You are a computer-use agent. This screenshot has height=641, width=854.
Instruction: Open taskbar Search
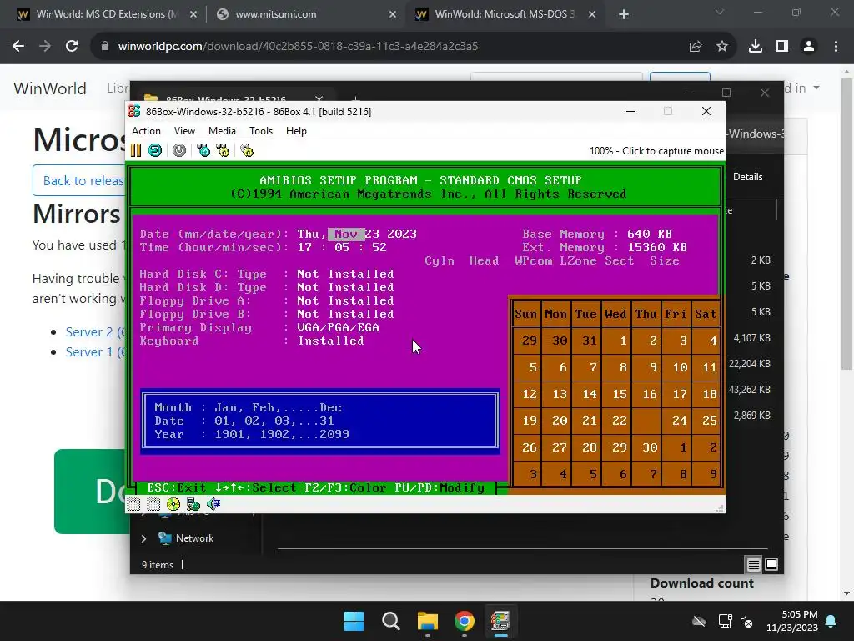coord(391,621)
